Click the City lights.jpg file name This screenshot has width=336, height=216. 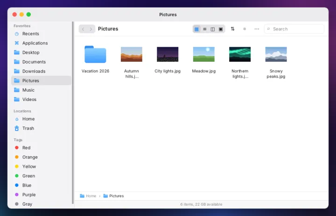(168, 71)
